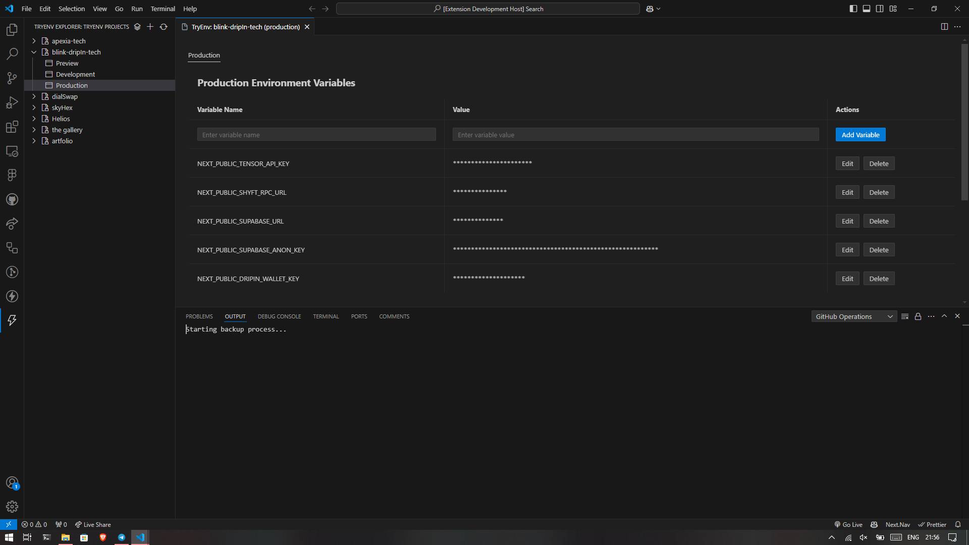Go forward in navigation history
Viewport: 969px width, 545px height.
pos(325,9)
